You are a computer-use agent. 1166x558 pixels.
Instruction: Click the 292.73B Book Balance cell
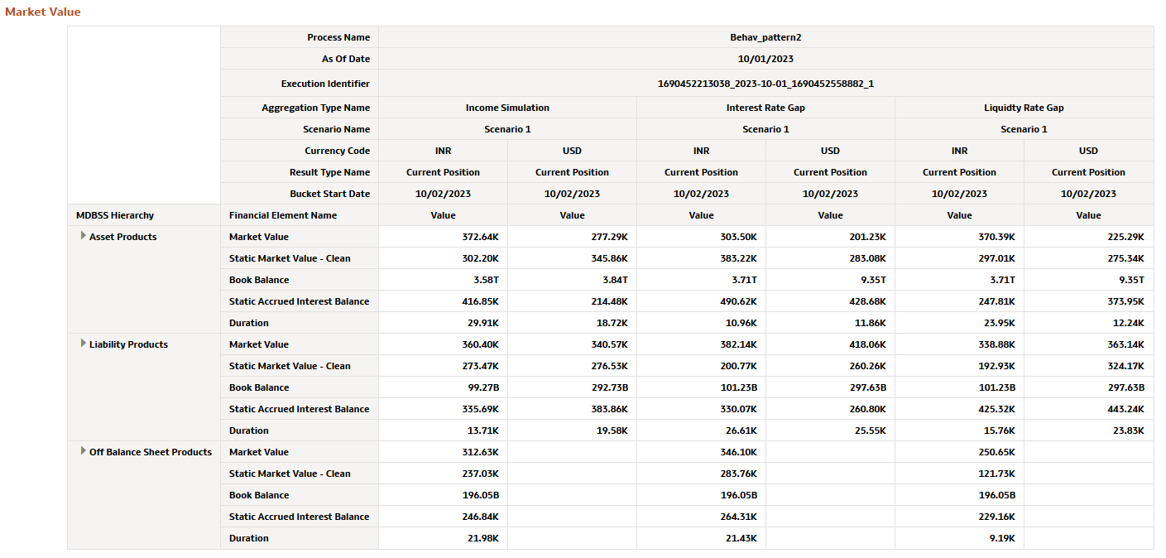[572, 387]
